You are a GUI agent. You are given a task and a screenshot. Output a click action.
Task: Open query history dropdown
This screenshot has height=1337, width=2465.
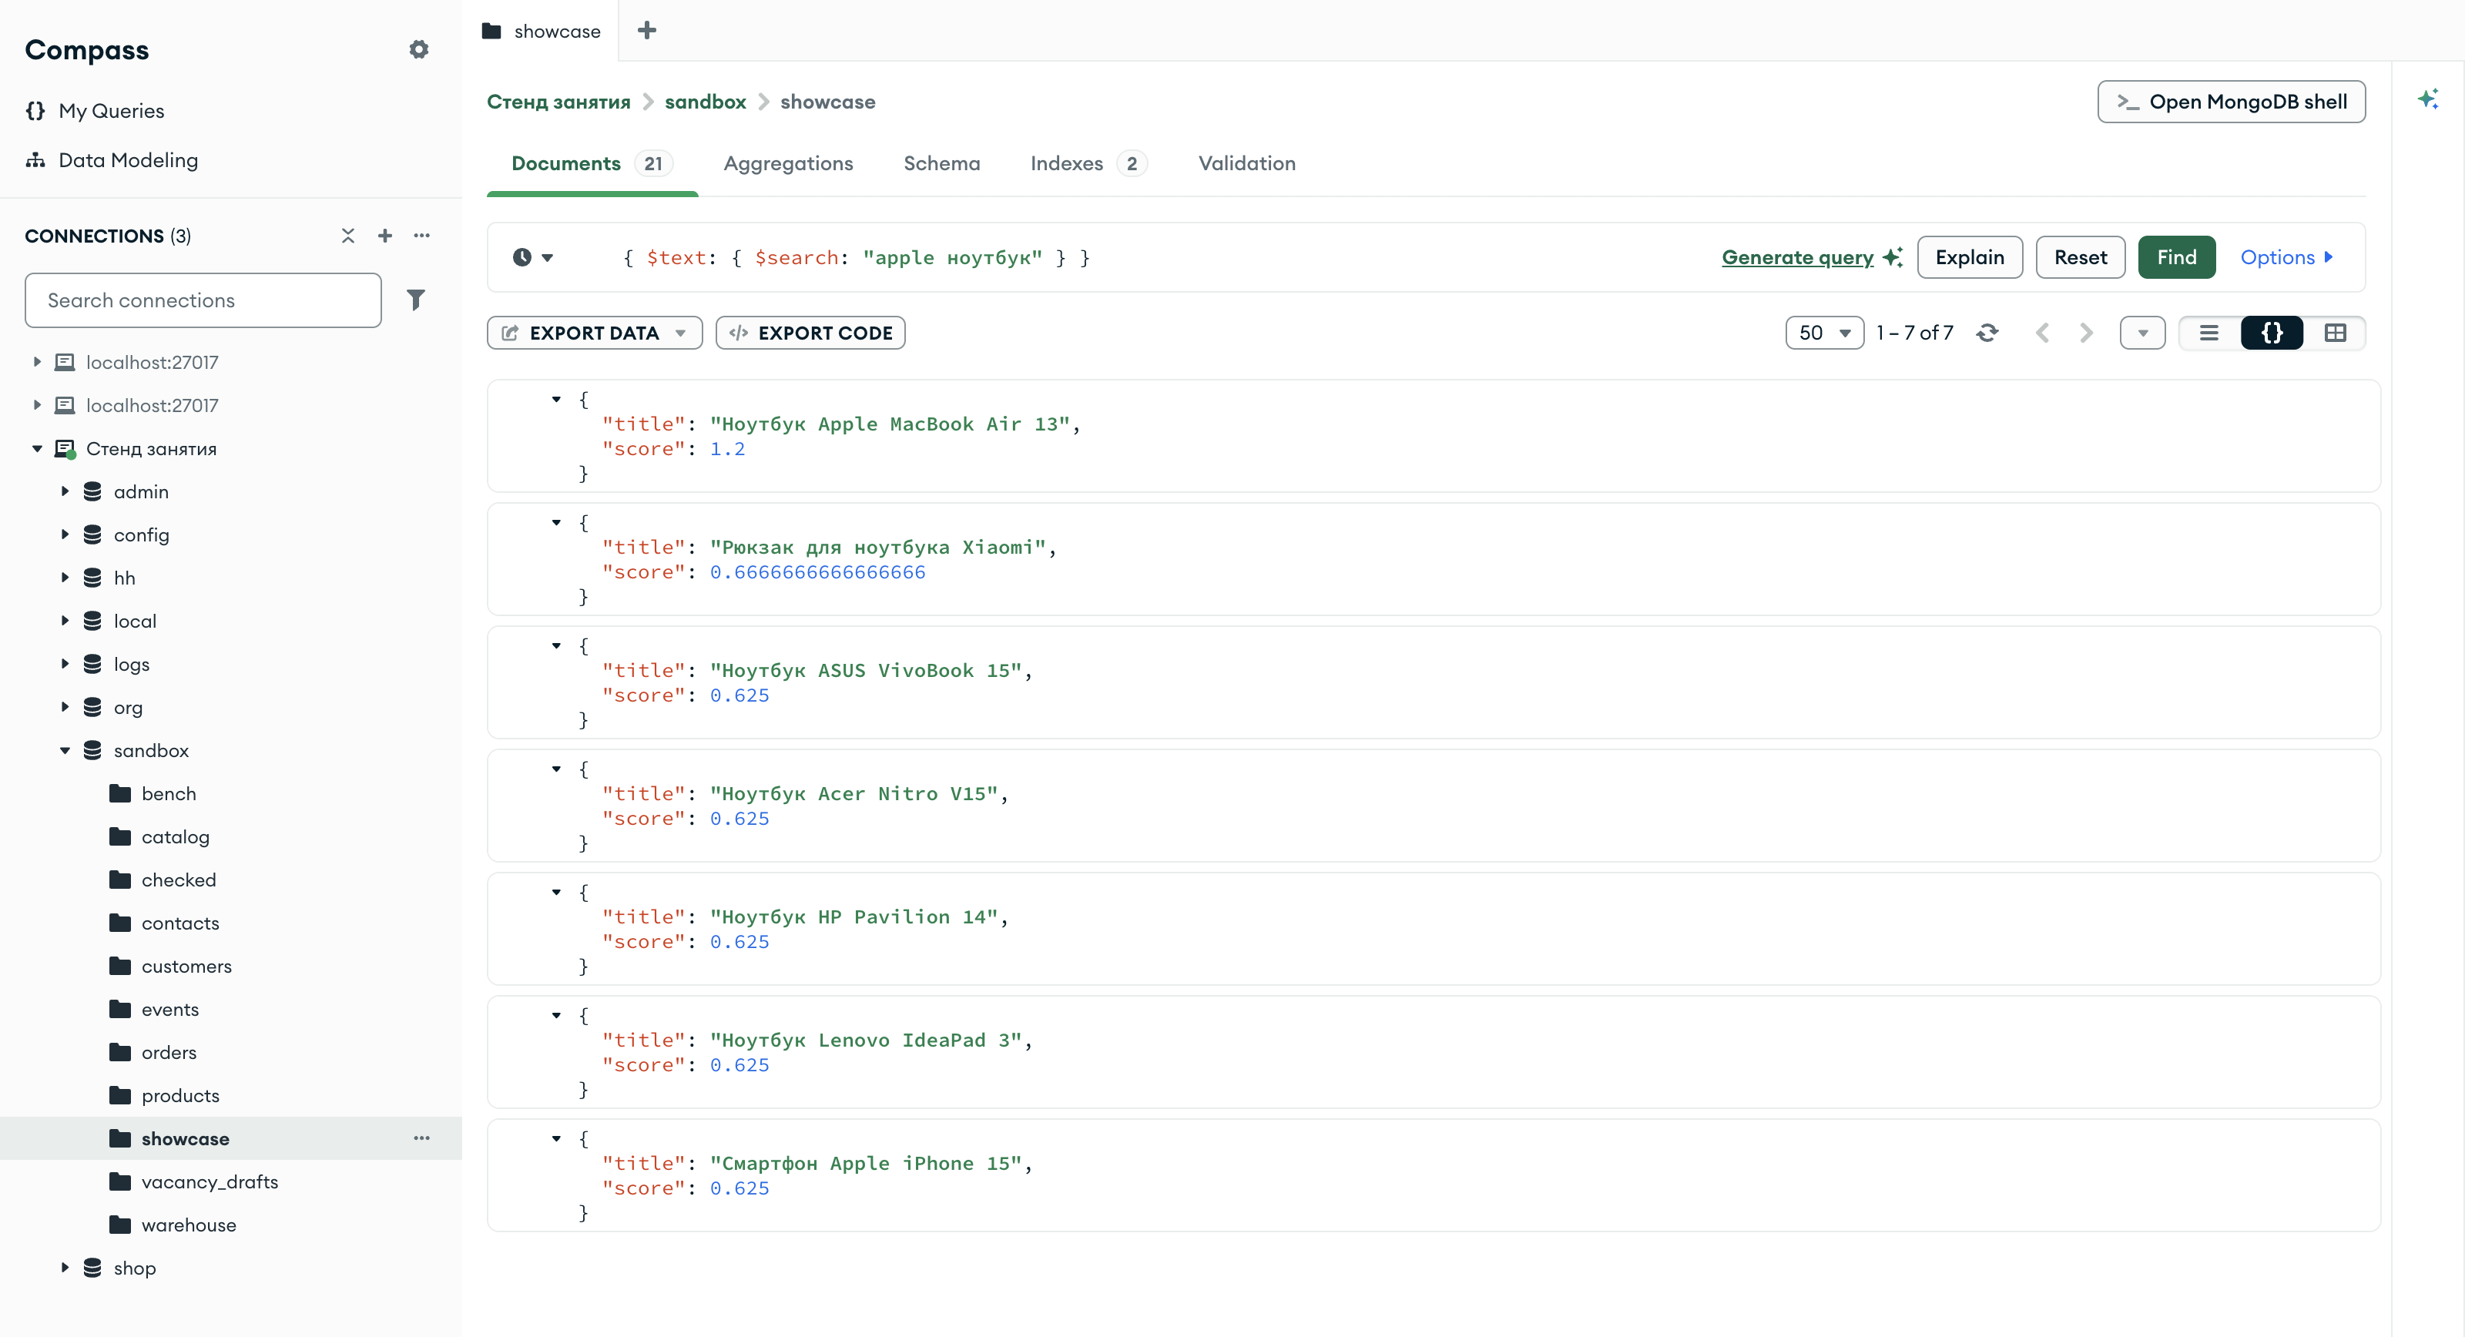click(533, 257)
